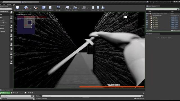Expand the Cinematics dropdown arrow
180x101 pixels.
(x=79, y=8)
